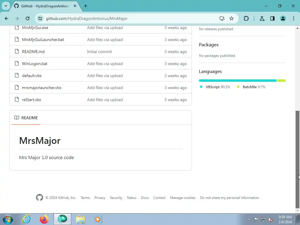Open Chrome Labs flask icon
The image size is (300, 225).
(262, 18)
